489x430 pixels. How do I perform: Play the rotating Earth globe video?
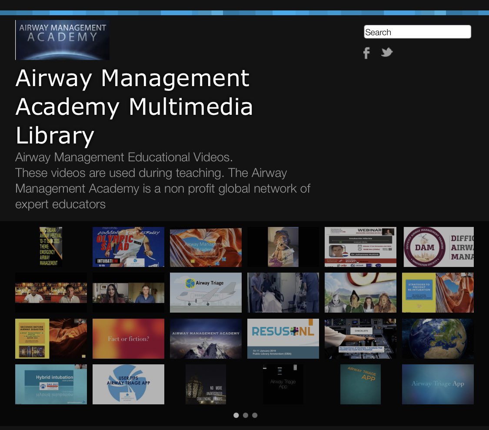(x=438, y=338)
